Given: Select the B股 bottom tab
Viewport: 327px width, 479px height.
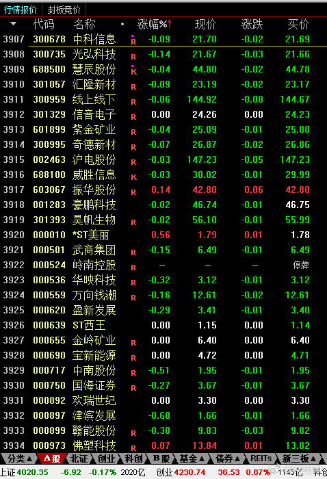Looking at the screenshot, I should click(x=161, y=458).
